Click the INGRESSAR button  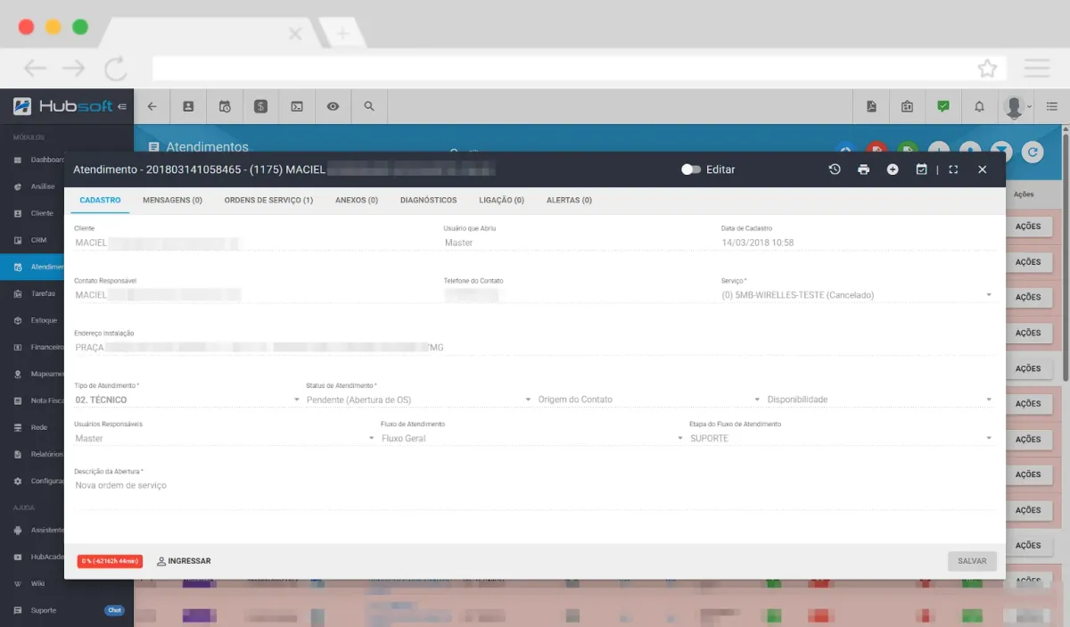pyautogui.click(x=184, y=561)
